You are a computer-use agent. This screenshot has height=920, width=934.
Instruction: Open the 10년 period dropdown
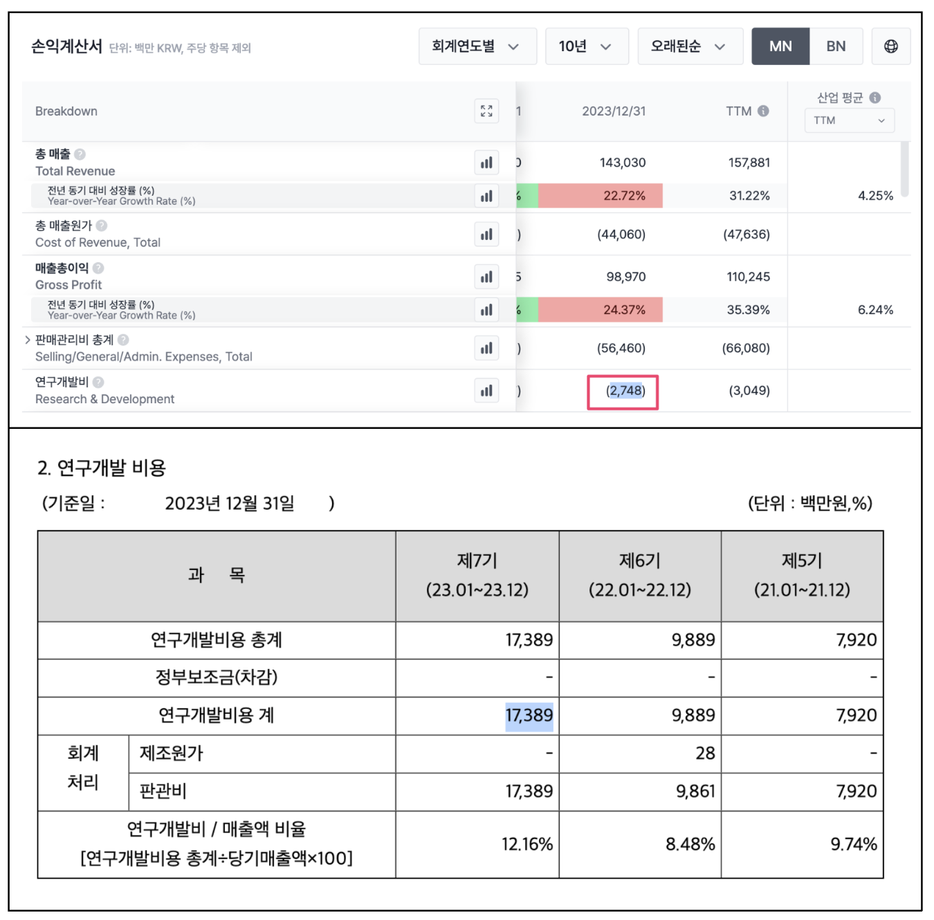[586, 46]
